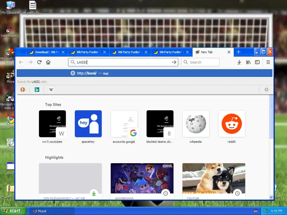The width and height of the screenshot is (287, 215).
Task: Click the keyboard icon in the system tray
Action: click(x=256, y=211)
